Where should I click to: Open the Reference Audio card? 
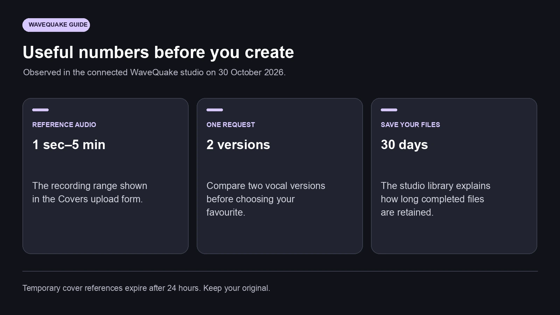click(105, 176)
